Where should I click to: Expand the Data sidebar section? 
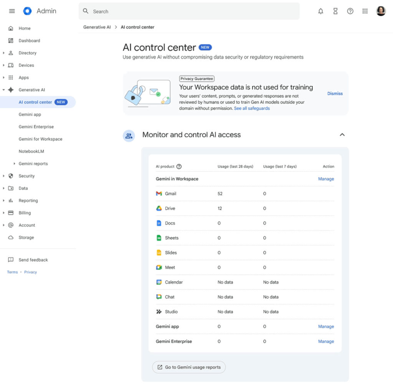[x=3, y=188]
